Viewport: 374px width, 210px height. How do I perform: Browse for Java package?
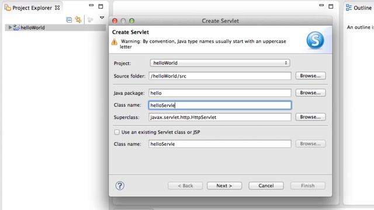point(310,93)
